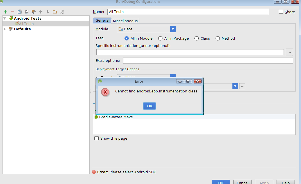
Task: Switch to the Miscellaneous tab
Action: (125, 21)
